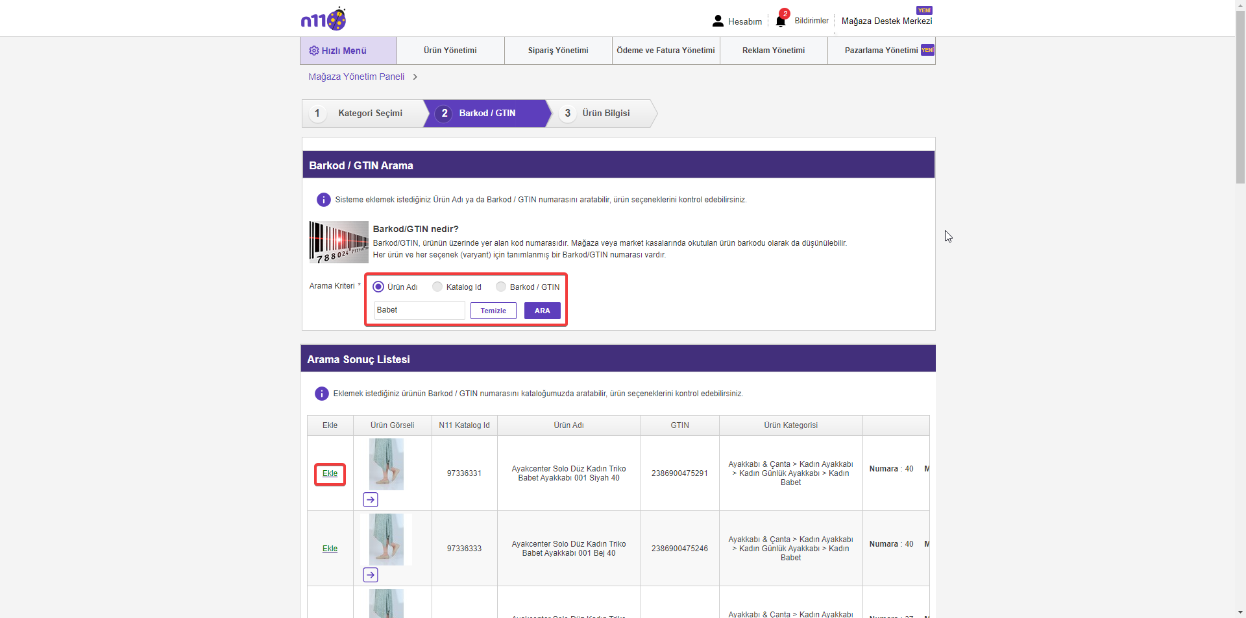Select the Barkod / GTIN radio button
The height and width of the screenshot is (618, 1246).
pos(501,287)
